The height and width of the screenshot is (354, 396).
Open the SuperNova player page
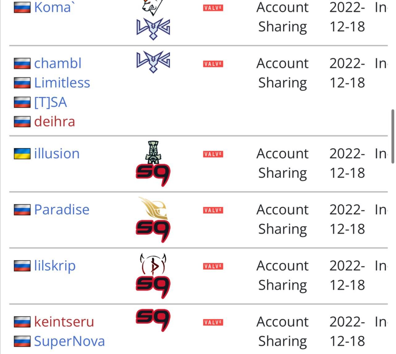pyautogui.click(x=70, y=341)
